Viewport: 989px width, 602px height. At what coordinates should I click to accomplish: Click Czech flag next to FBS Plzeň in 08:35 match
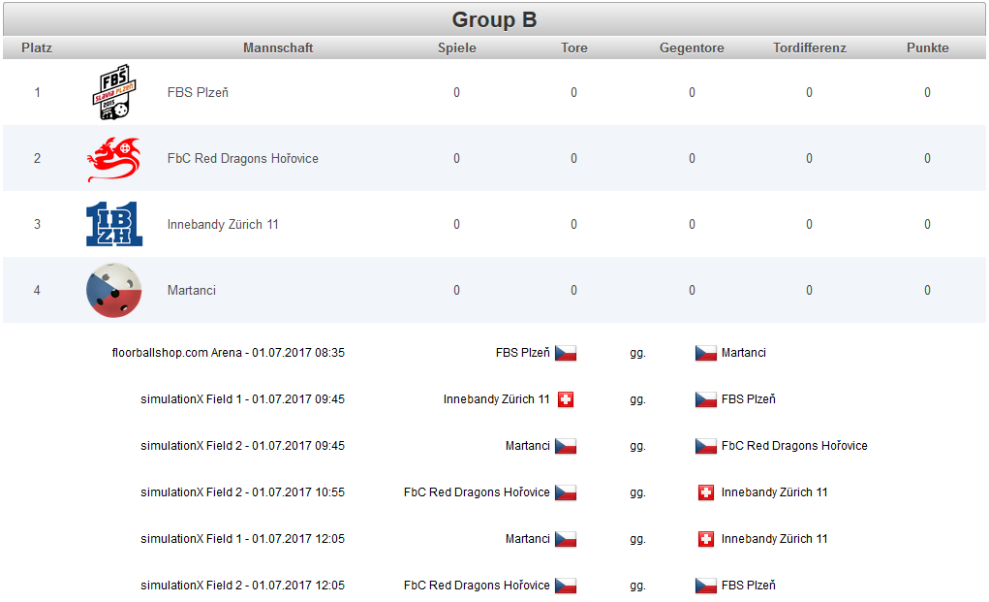pos(566,353)
